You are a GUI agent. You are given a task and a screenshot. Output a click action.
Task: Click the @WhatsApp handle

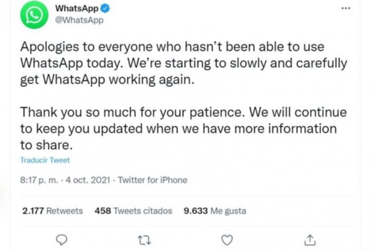coord(79,20)
